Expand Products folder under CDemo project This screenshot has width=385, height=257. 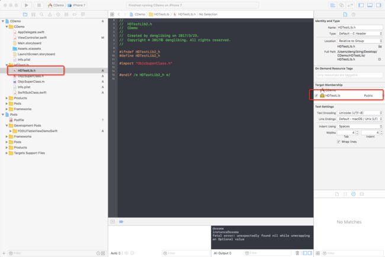pyautogui.click(x=7, y=98)
